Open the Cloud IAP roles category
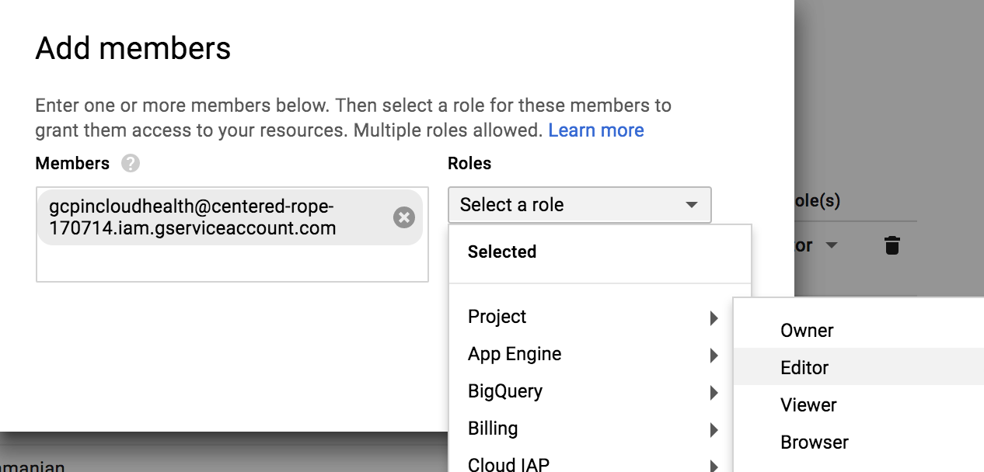984x472 pixels. point(508,464)
